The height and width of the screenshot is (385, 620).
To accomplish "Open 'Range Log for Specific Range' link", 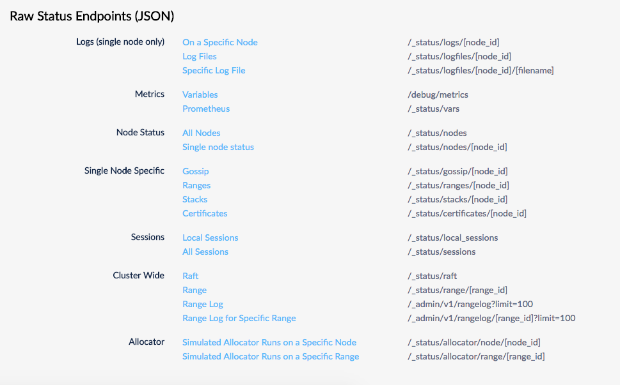I will point(239,318).
